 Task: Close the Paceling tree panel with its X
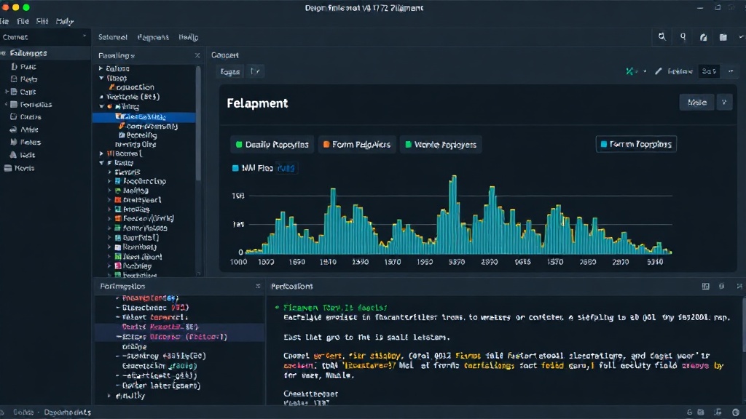click(x=197, y=55)
